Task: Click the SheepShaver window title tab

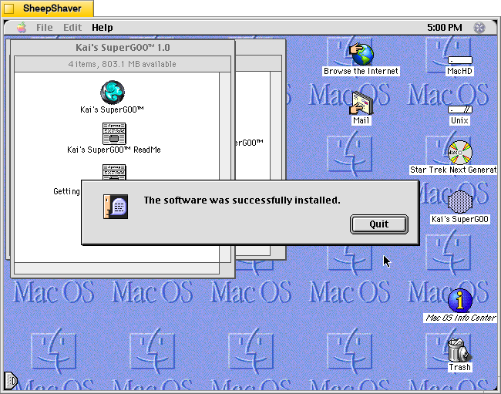Action: click(48, 8)
